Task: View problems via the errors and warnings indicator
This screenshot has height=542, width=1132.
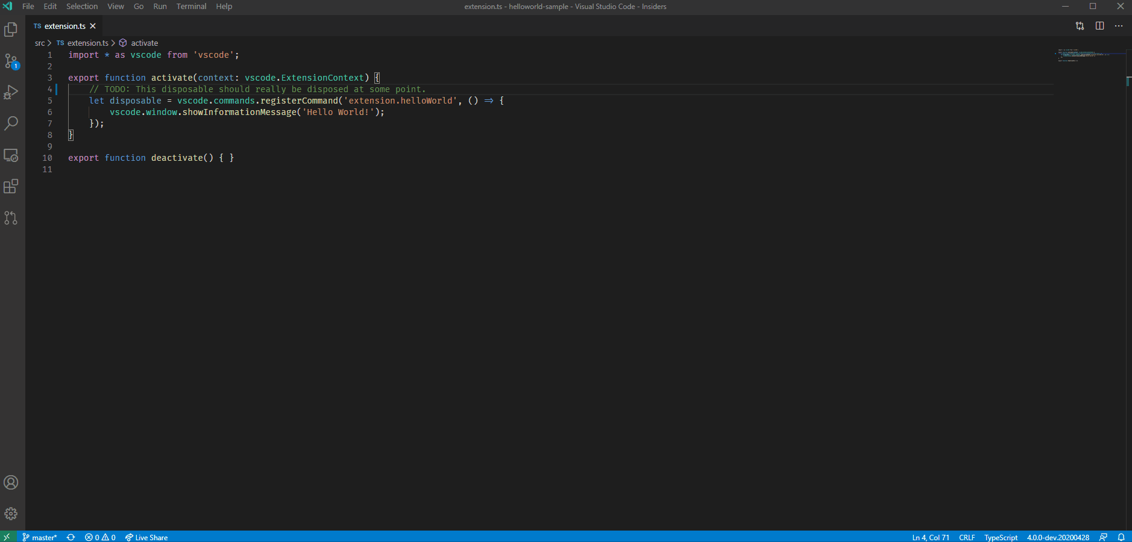Action: click(99, 537)
